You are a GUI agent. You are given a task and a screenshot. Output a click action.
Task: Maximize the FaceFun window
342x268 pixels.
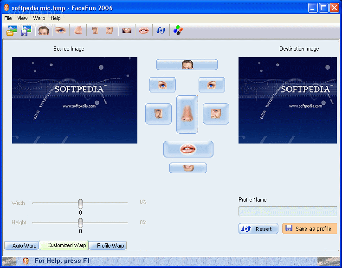[324, 8]
